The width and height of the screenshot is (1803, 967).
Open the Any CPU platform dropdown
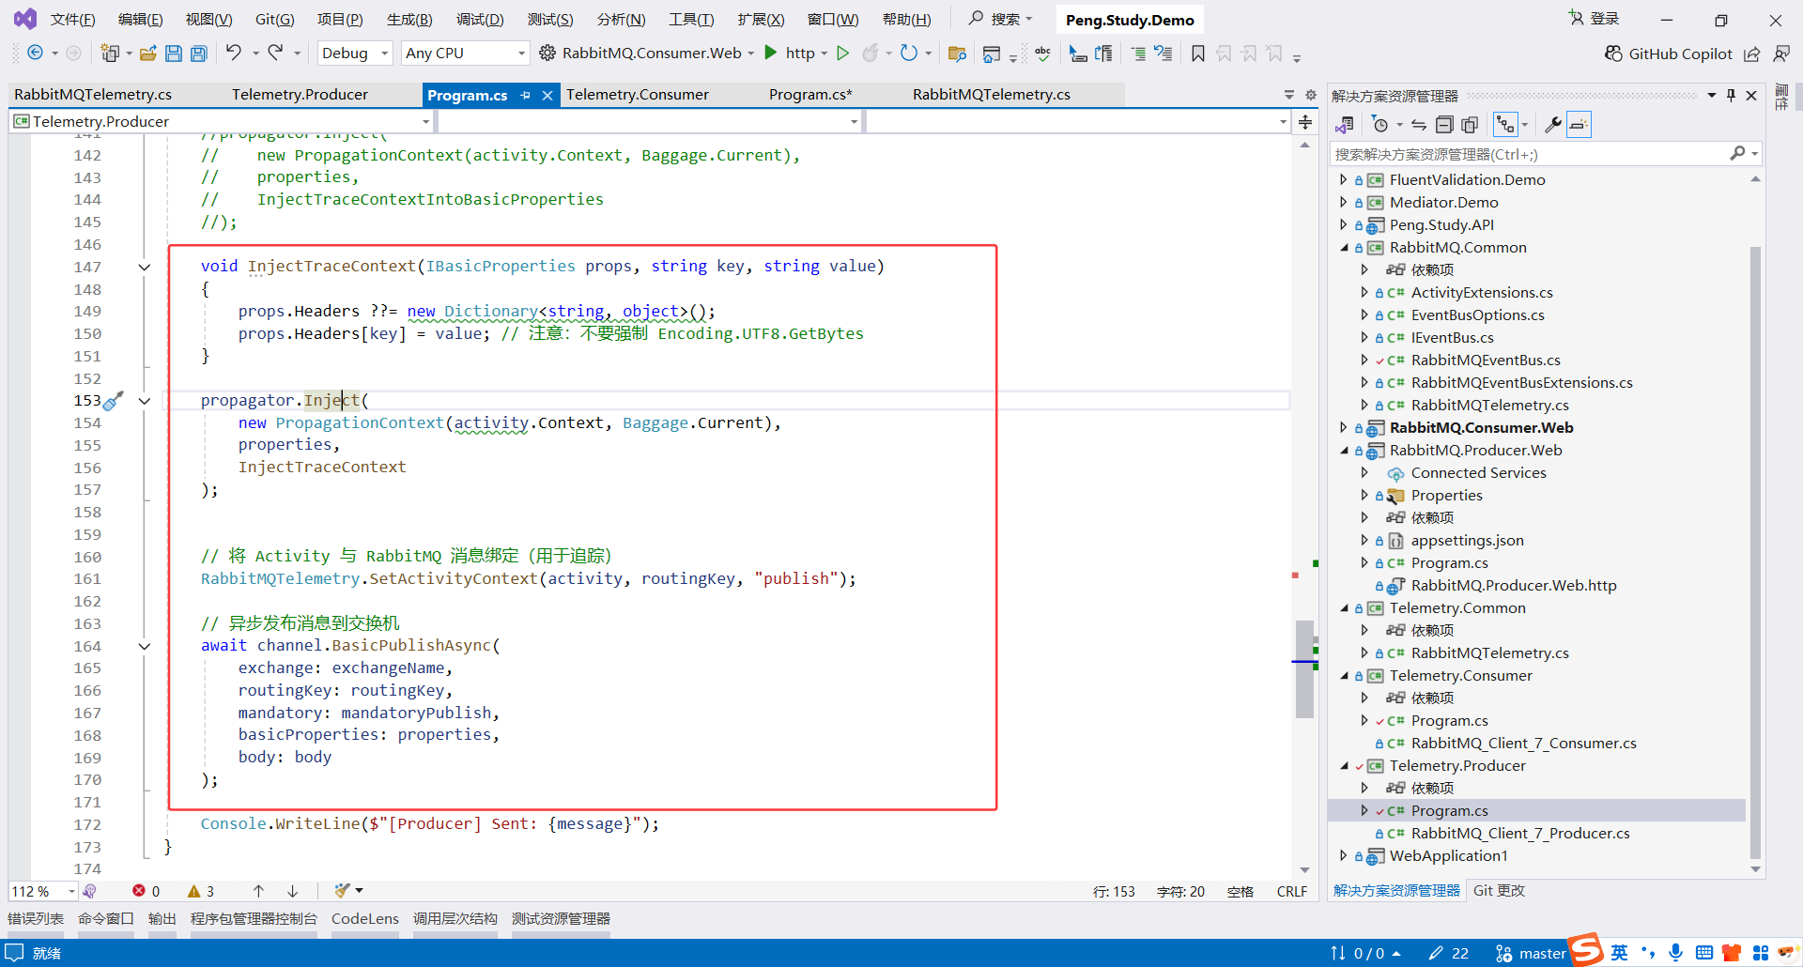coord(465,54)
